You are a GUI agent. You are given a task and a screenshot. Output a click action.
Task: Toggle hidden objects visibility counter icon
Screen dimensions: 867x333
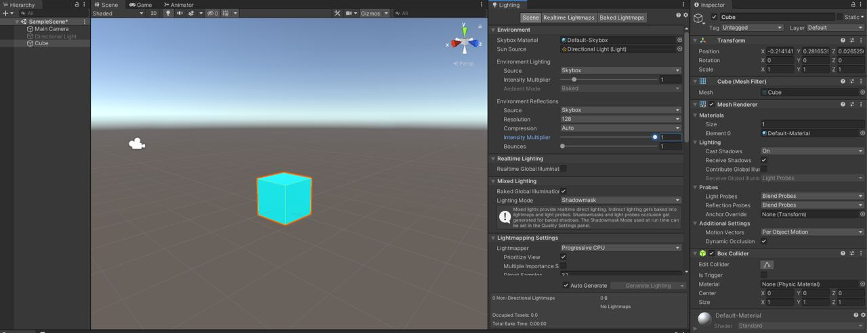pos(213,13)
